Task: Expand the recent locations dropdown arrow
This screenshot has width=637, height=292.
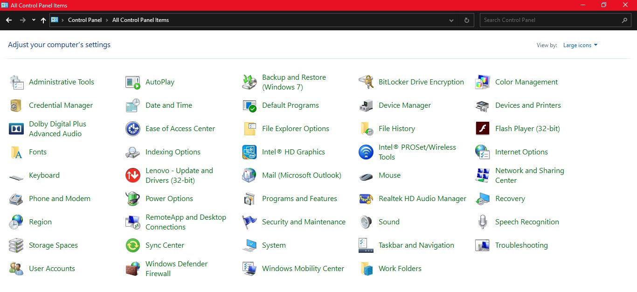Action: 34,20
